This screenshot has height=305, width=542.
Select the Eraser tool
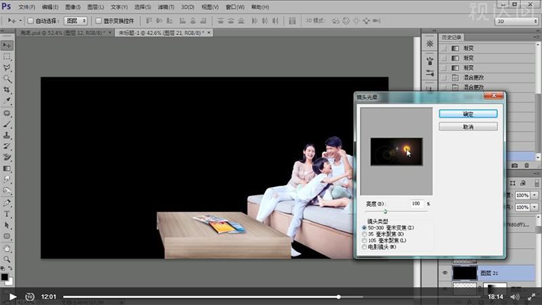coord(7,157)
